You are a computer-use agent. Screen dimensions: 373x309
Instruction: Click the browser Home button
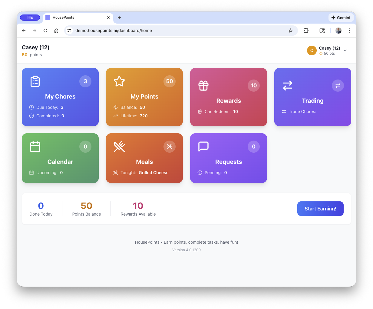click(56, 31)
